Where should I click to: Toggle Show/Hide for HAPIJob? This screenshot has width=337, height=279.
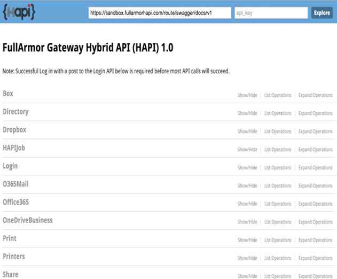(247, 149)
